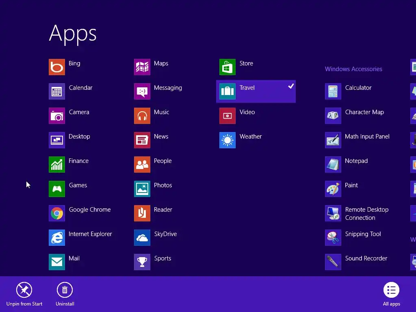Click the Weather label text

(x=251, y=136)
